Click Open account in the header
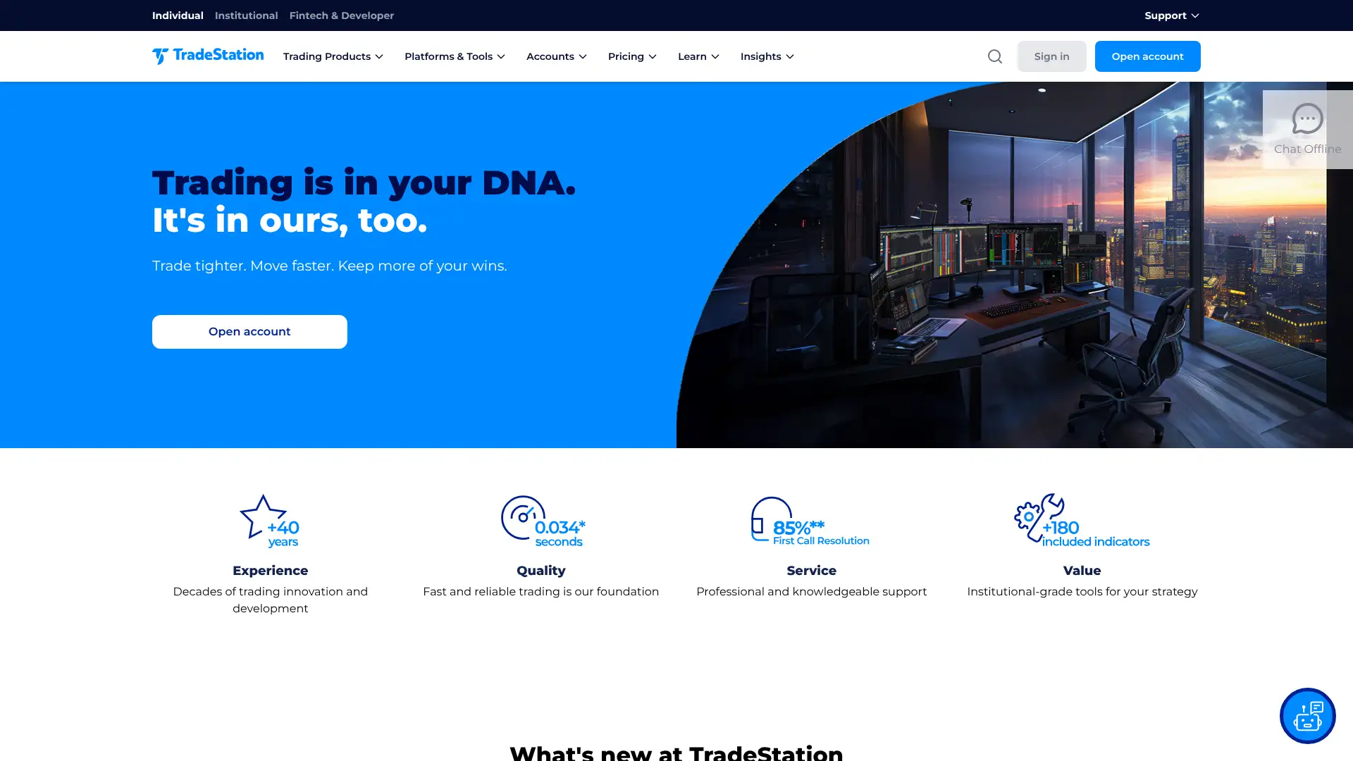 [1147, 56]
